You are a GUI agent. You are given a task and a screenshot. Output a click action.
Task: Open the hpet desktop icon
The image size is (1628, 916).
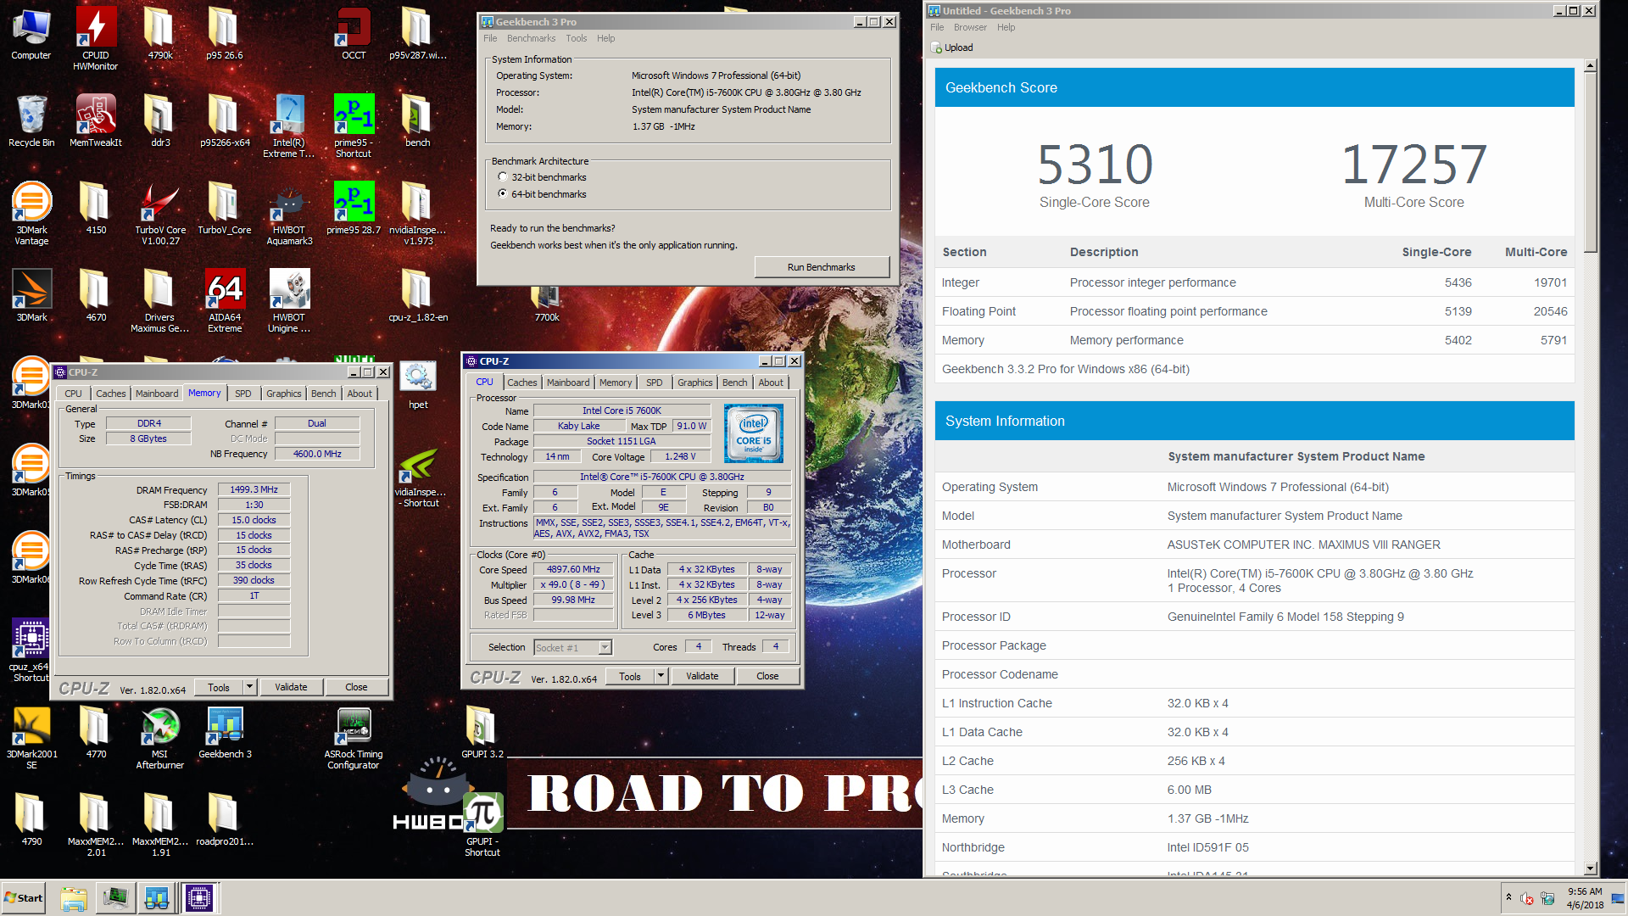pyautogui.click(x=418, y=385)
